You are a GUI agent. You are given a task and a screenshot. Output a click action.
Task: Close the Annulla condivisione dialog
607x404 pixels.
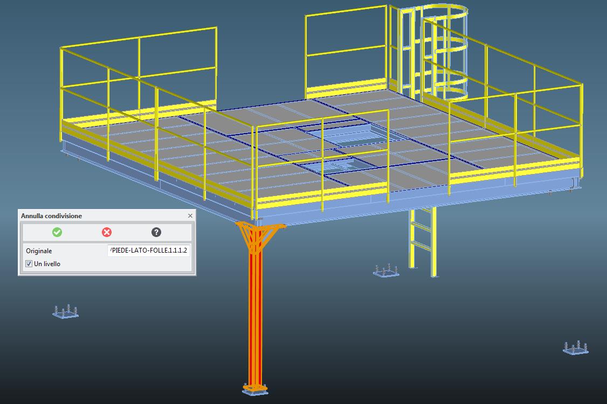190,216
